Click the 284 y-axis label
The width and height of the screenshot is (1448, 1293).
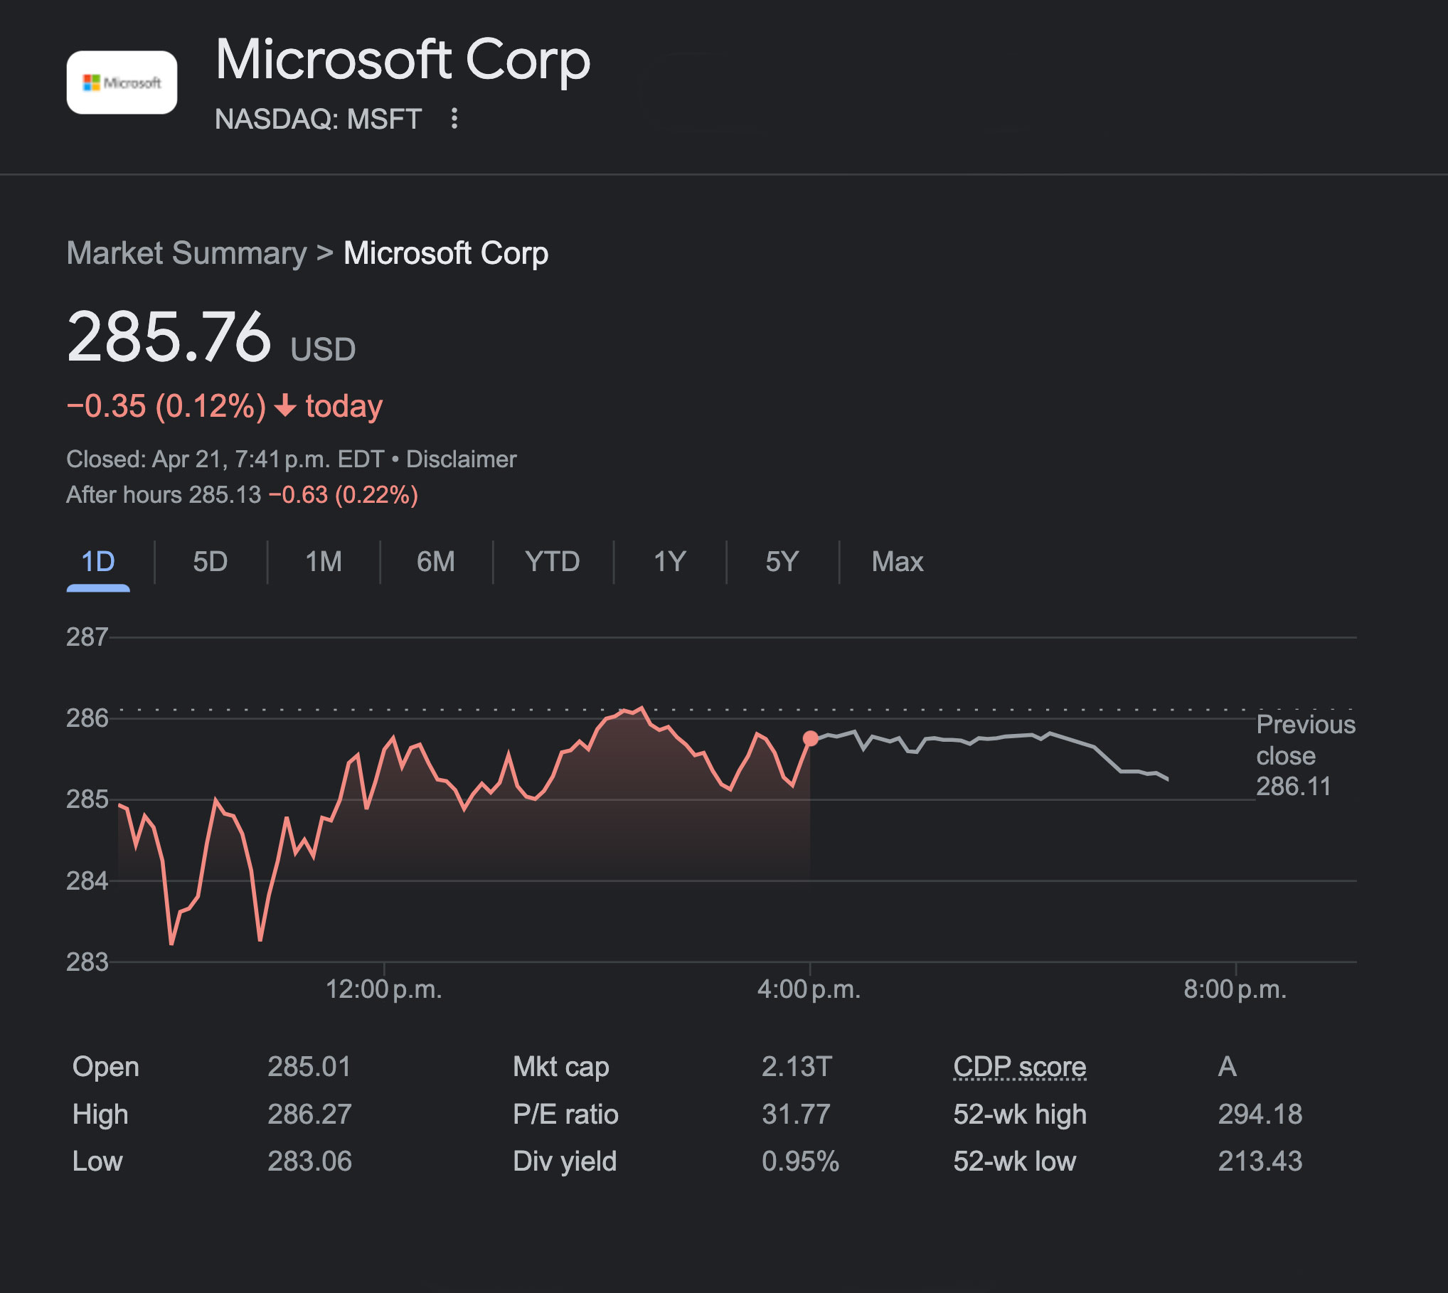(87, 881)
